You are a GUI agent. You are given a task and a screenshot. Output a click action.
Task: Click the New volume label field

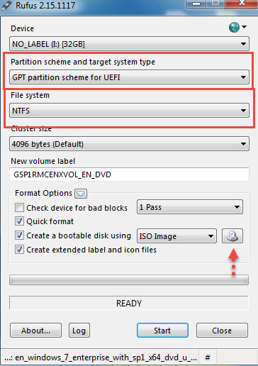pyautogui.click(x=129, y=174)
